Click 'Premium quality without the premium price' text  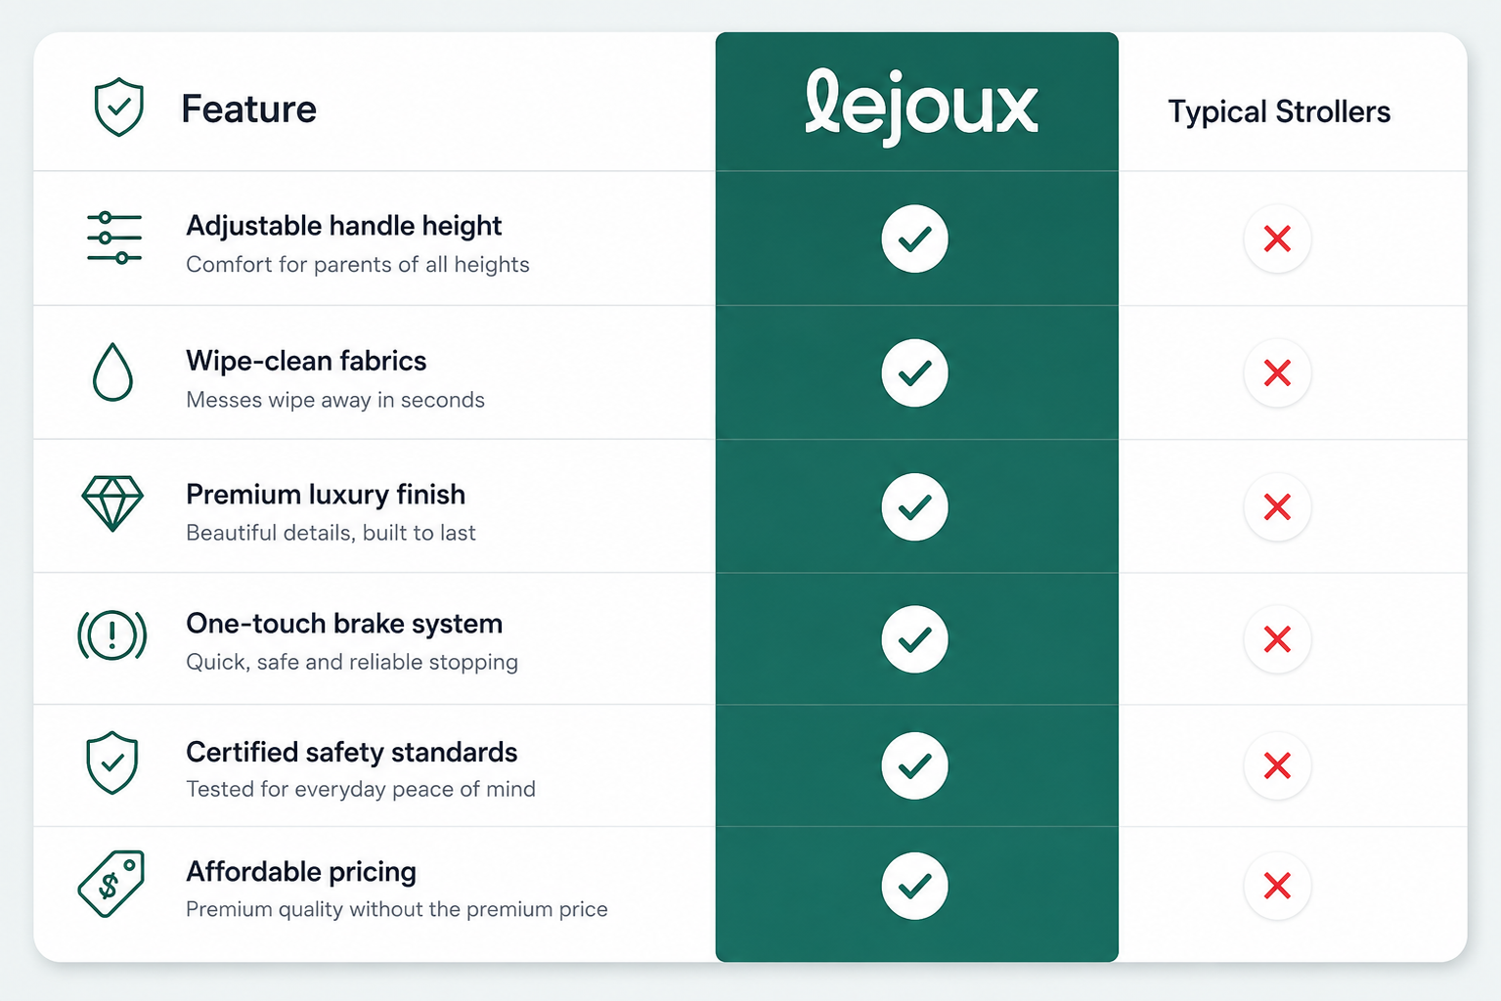click(x=397, y=909)
